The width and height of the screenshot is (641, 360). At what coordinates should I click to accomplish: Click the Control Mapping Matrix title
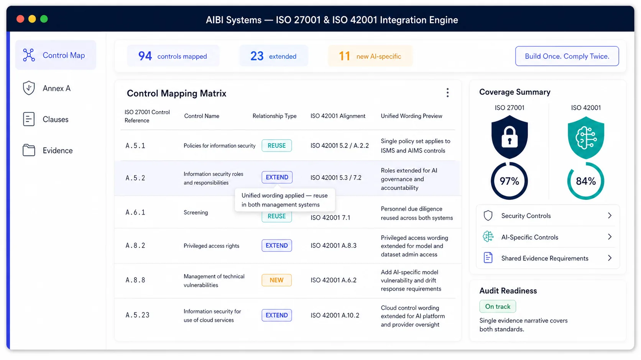pos(176,93)
